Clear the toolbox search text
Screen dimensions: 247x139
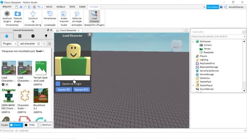[x=39, y=44]
